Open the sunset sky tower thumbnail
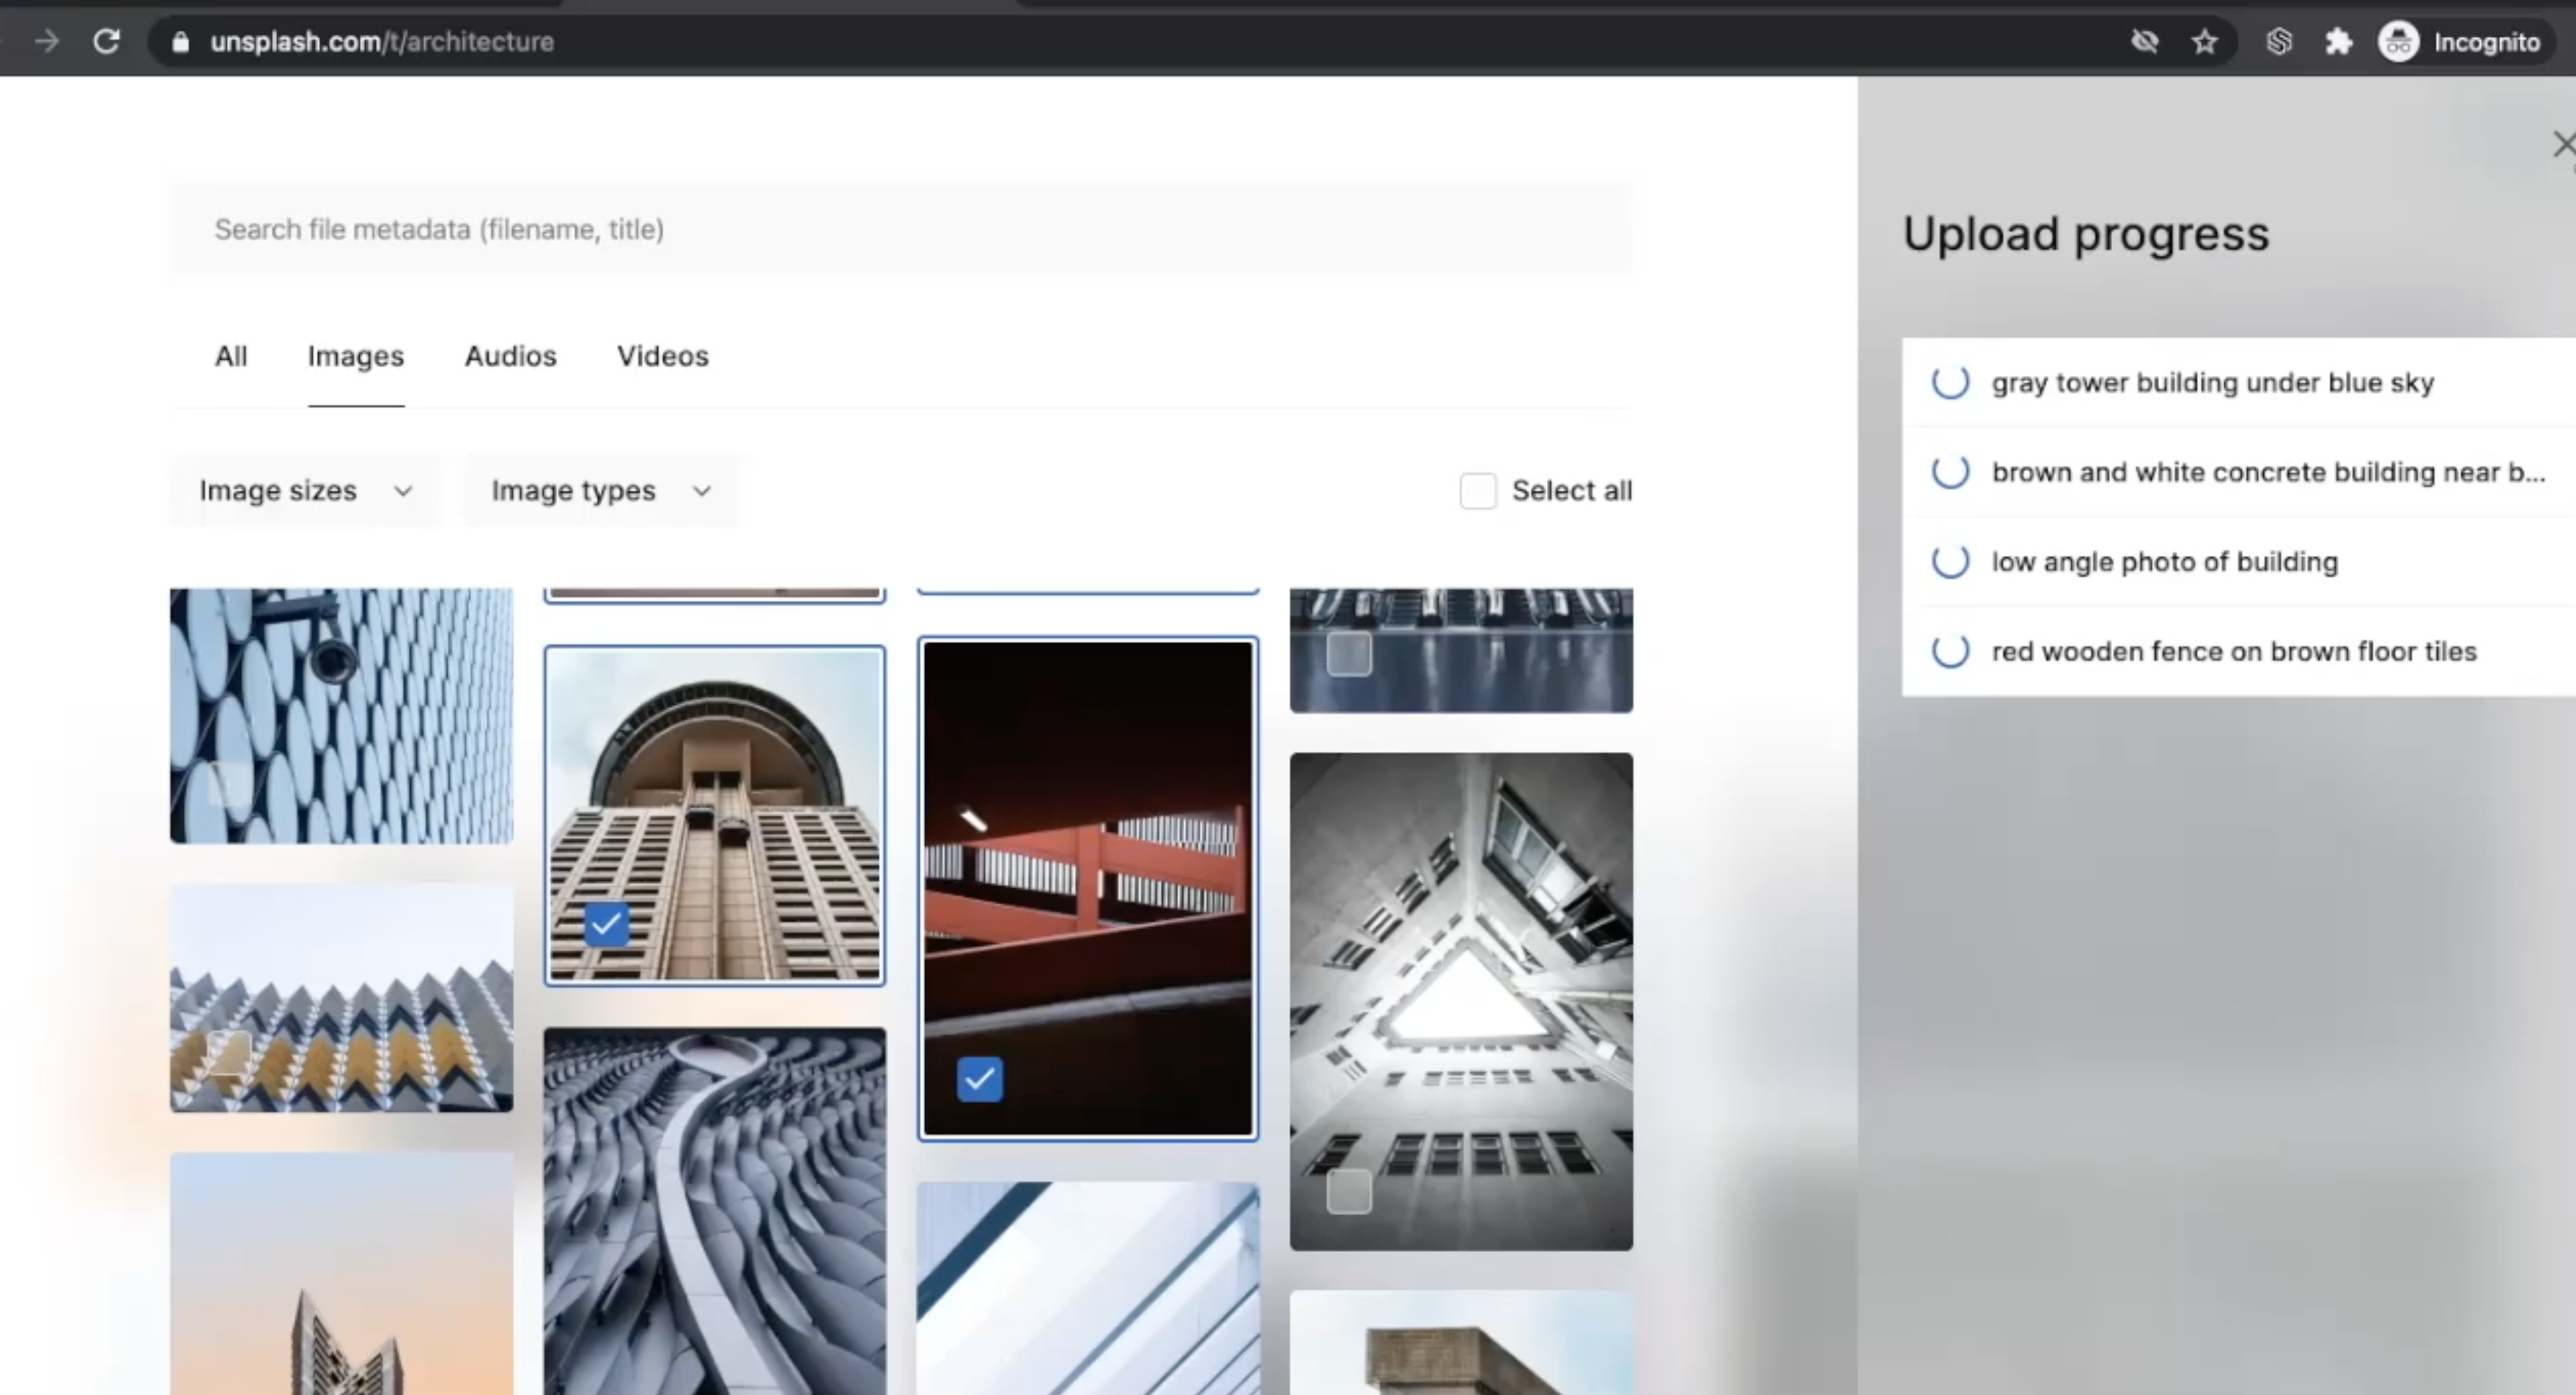The width and height of the screenshot is (2576, 1395). (341, 1273)
